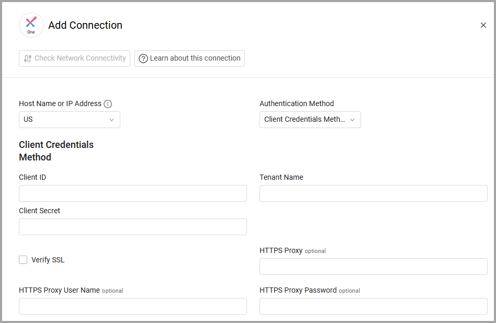Focus the Tenant Name input field
The width and height of the screenshot is (496, 323).
(x=373, y=193)
